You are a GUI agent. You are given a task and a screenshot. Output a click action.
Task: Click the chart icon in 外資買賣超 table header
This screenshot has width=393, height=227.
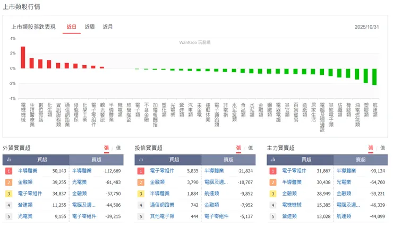[8, 159]
